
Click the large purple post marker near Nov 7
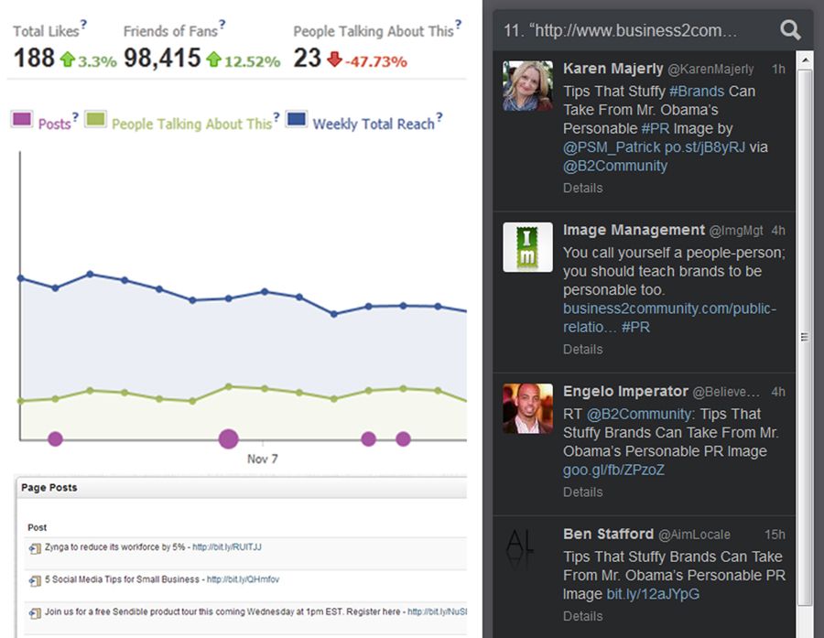(228, 438)
